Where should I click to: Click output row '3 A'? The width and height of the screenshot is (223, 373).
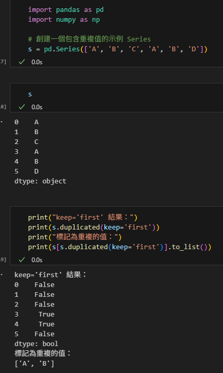(x=26, y=151)
